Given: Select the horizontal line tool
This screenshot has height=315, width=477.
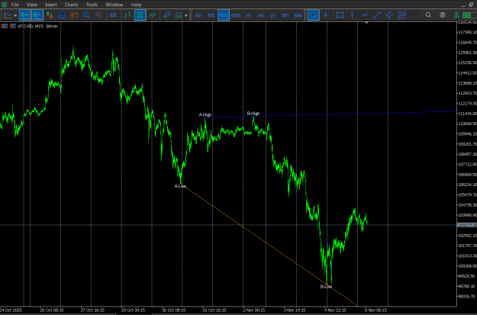Looking at the screenshot, I should click(365, 15).
